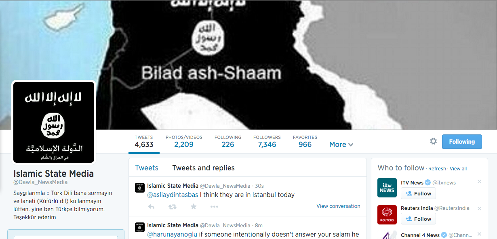The width and height of the screenshot is (497, 239).
Task: Dismiss the ITV News suggestion with X
Action: pyautogui.click(x=479, y=182)
